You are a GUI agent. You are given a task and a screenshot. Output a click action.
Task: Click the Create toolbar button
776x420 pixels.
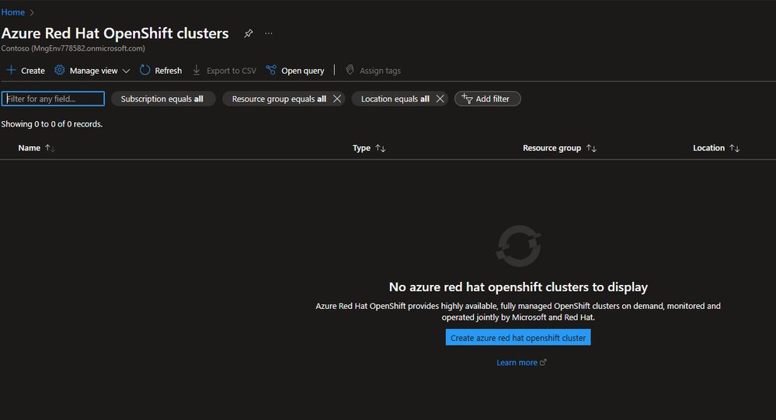pos(26,71)
